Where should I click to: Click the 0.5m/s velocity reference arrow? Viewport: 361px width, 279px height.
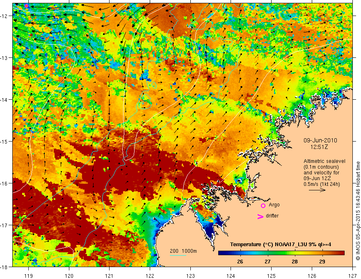coord(317,190)
